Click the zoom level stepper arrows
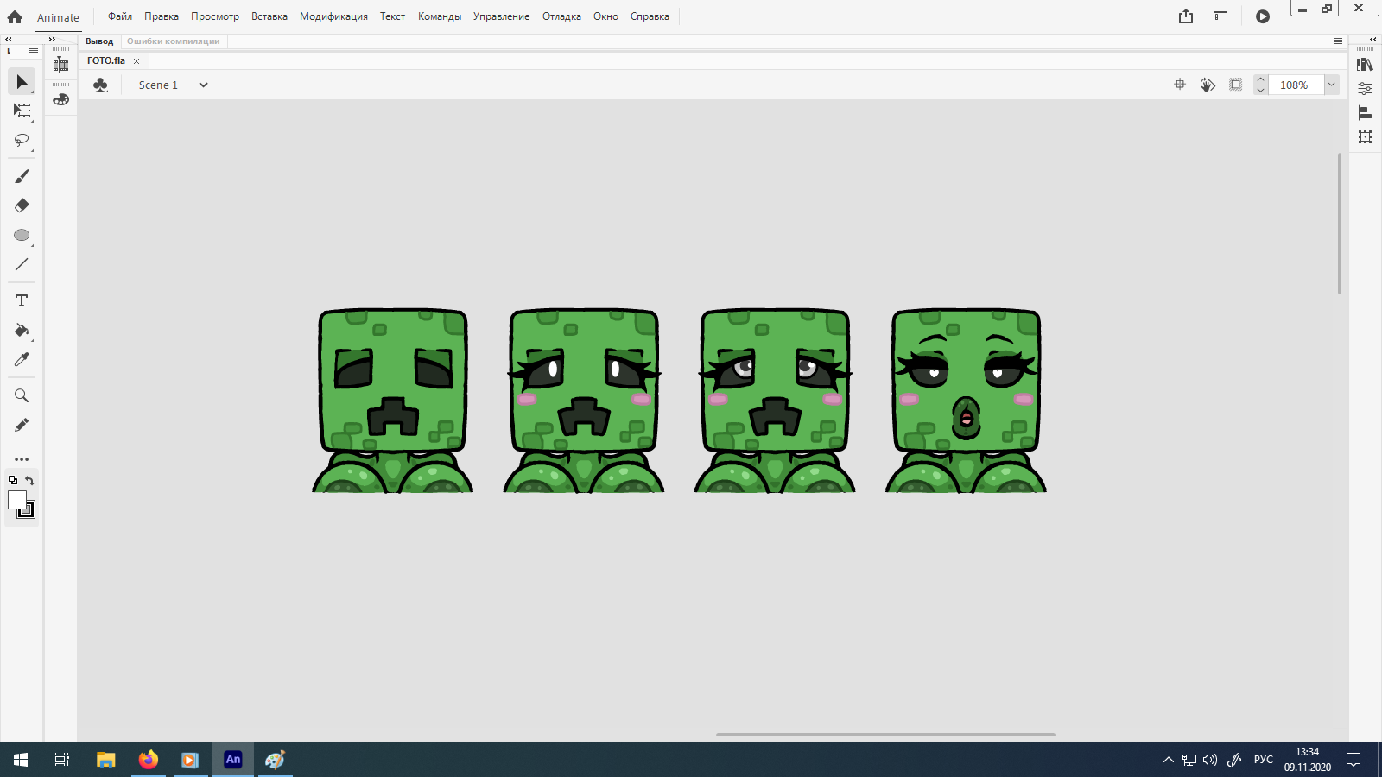The height and width of the screenshot is (777, 1382). tap(1261, 85)
